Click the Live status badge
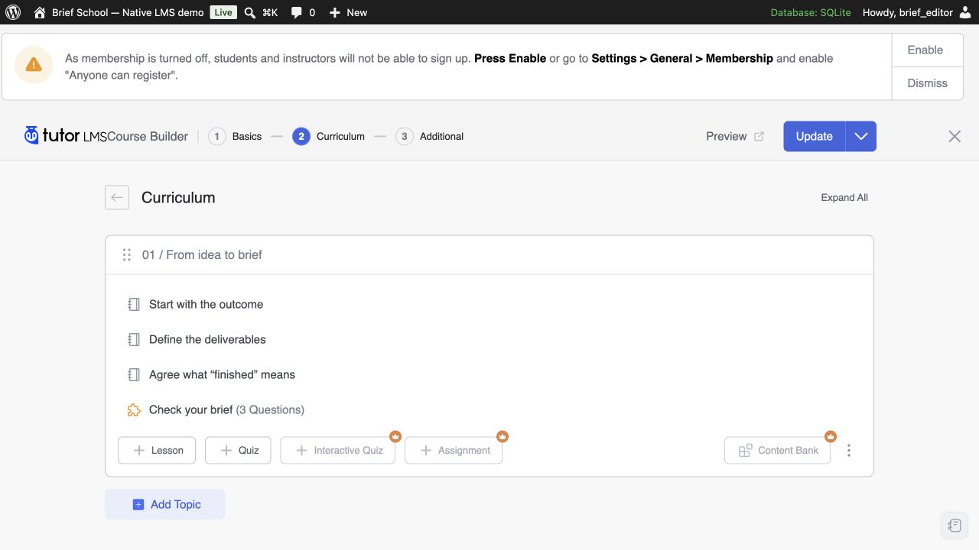Viewport: 979px width, 550px height. coord(223,12)
